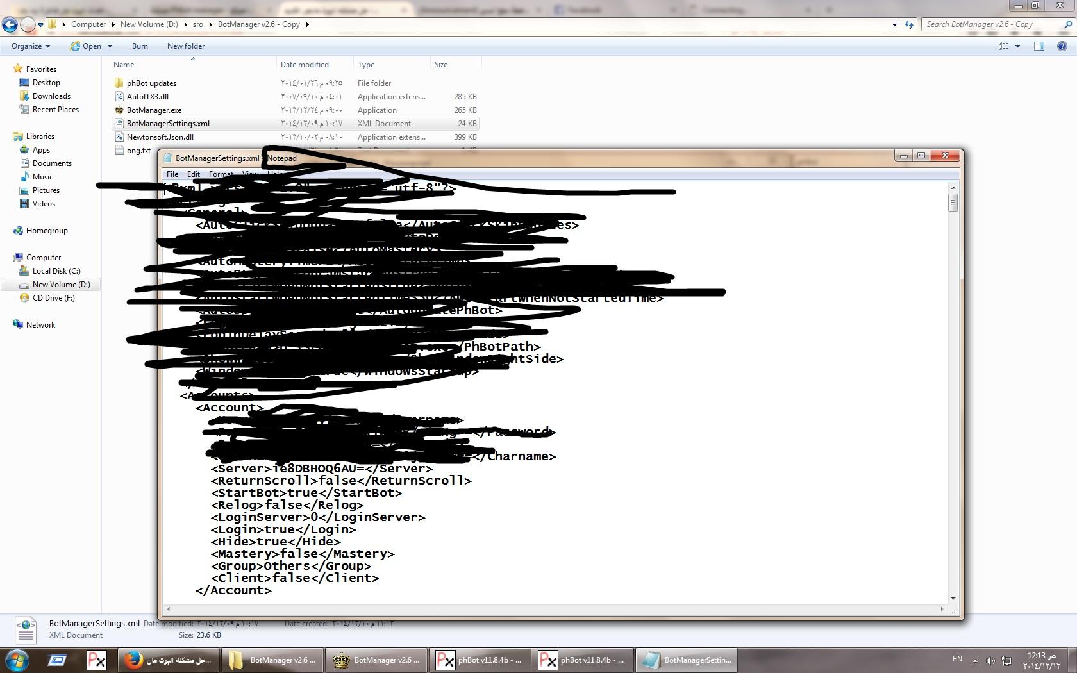1077x673 pixels.
Task: Click the Open button in Explorer toolbar
Action: coord(85,46)
